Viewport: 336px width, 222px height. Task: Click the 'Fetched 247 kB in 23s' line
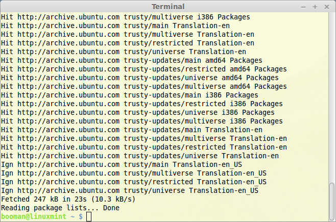[68, 199]
